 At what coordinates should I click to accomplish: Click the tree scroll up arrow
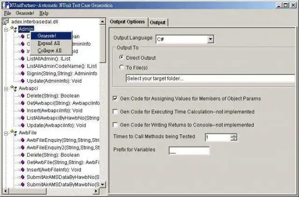point(102,21)
